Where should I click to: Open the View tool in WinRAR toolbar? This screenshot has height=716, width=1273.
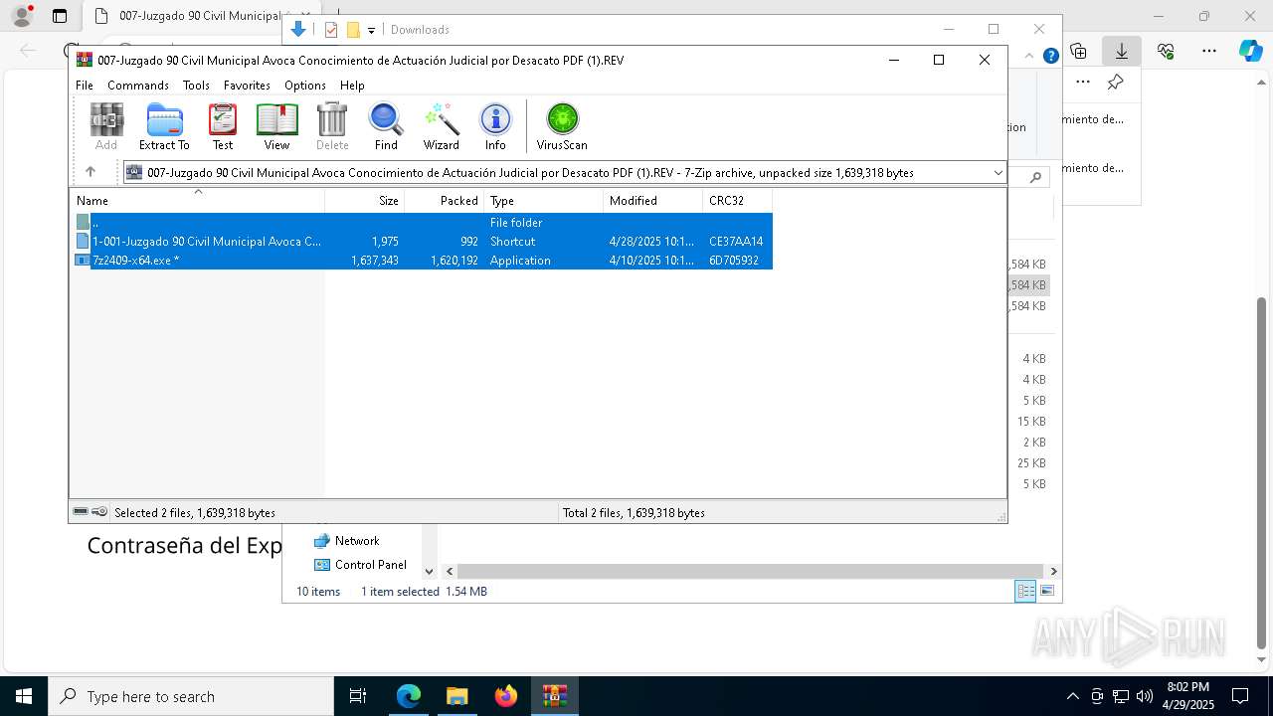click(x=276, y=126)
